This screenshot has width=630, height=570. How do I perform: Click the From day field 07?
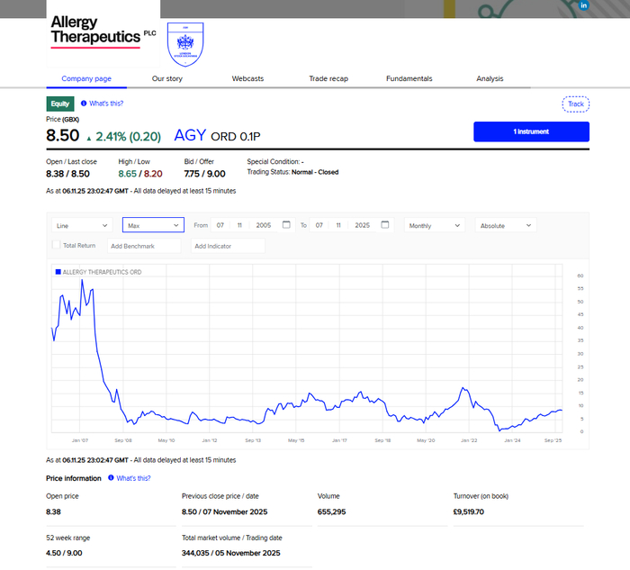click(220, 225)
